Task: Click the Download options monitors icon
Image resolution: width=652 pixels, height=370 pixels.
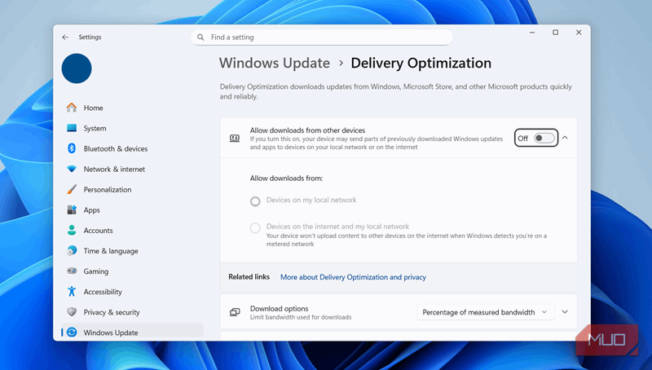Action: pyautogui.click(x=235, y=312)
